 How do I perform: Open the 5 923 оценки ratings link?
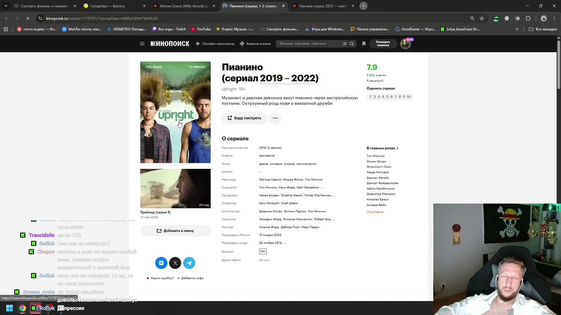pos(376,75)
